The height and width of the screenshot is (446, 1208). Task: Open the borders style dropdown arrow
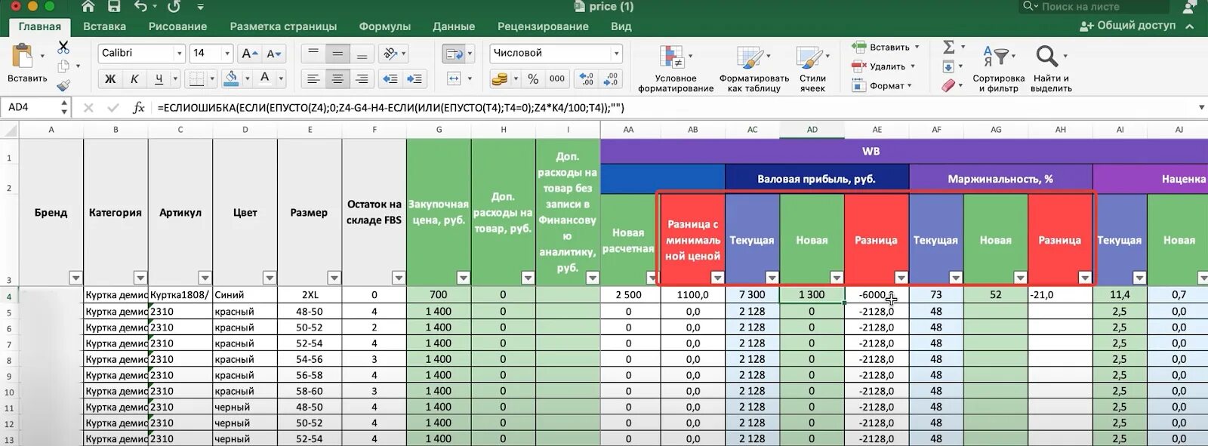[x=212, y=78]
